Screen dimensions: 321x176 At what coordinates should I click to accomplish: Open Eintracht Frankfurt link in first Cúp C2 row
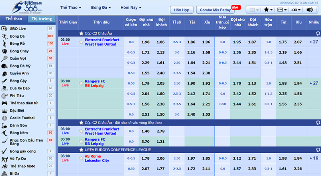[x=102, y=40]
